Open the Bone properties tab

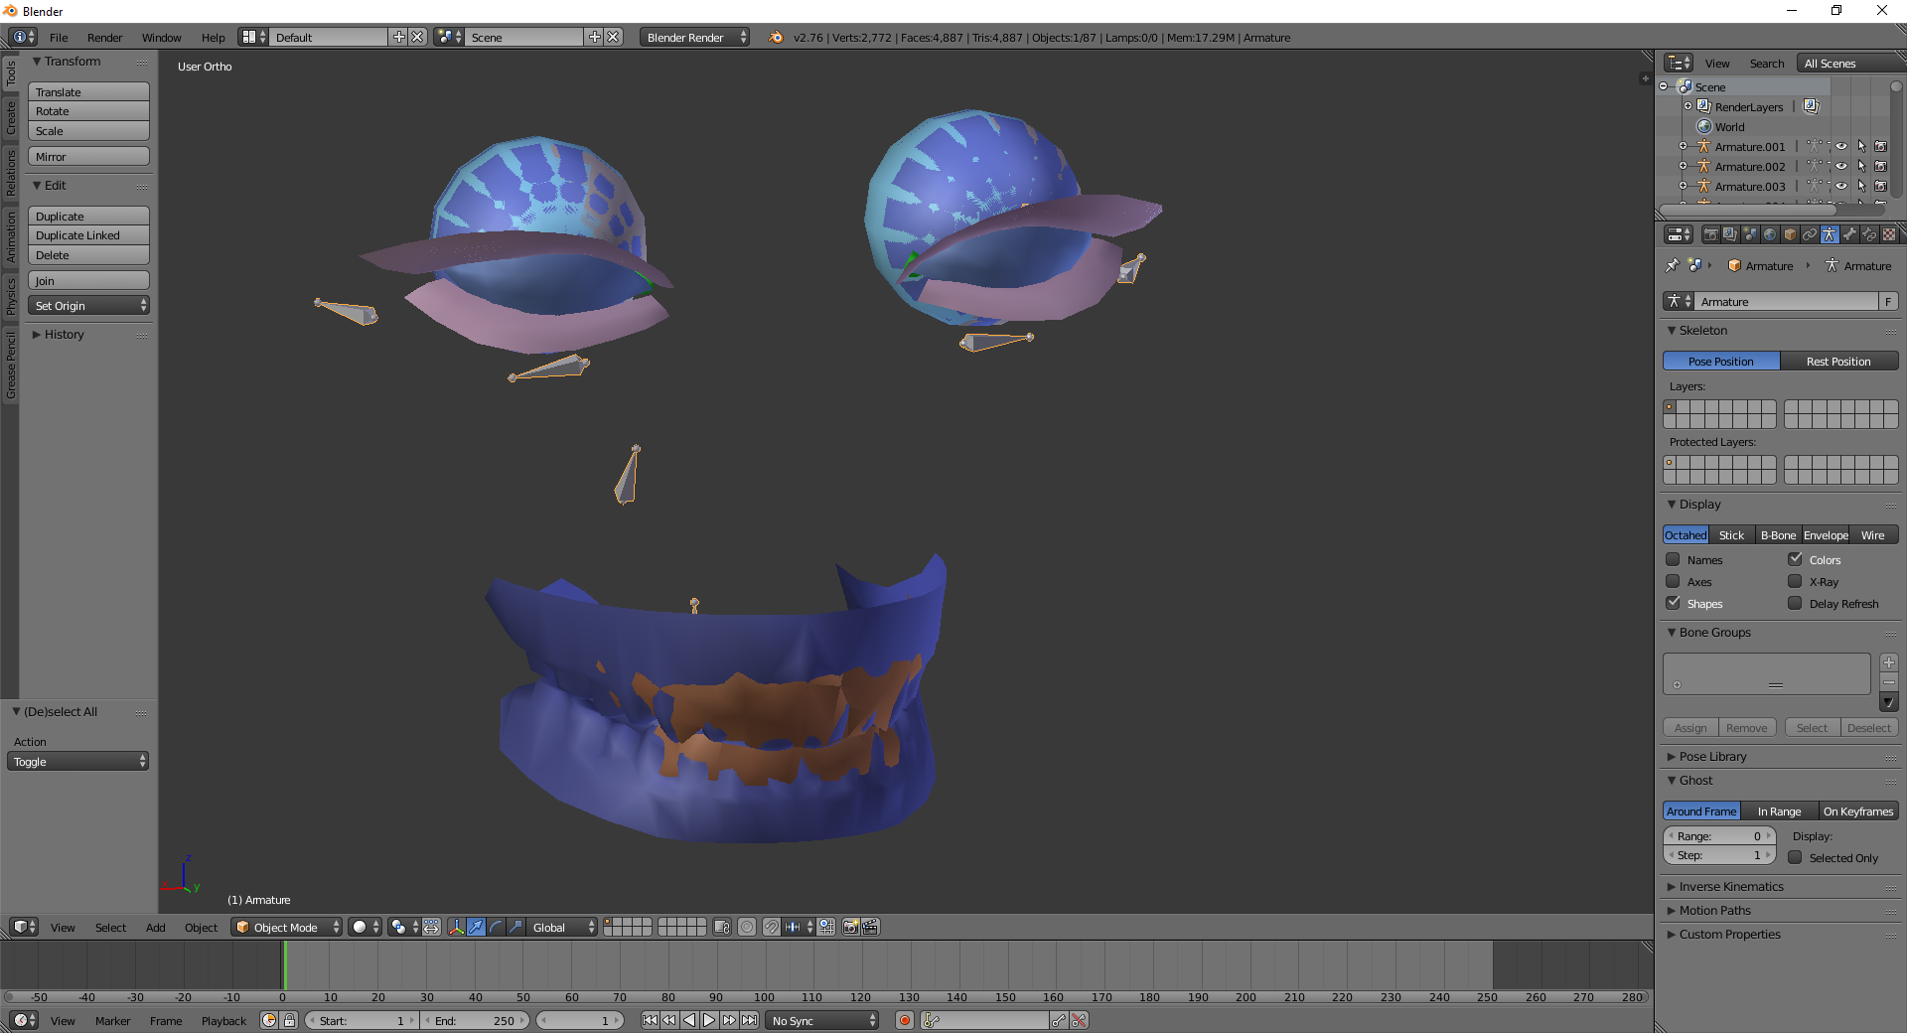pyautogui.click(x=1849, y=234)
